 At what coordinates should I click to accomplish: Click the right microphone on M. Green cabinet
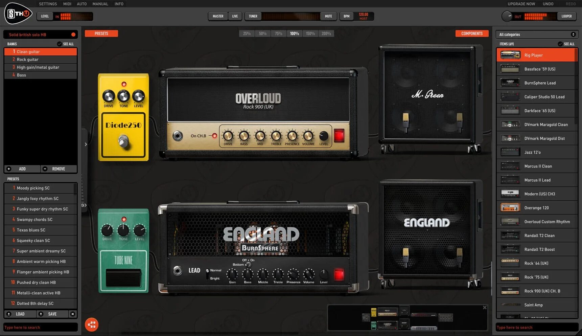pos(460,122)
